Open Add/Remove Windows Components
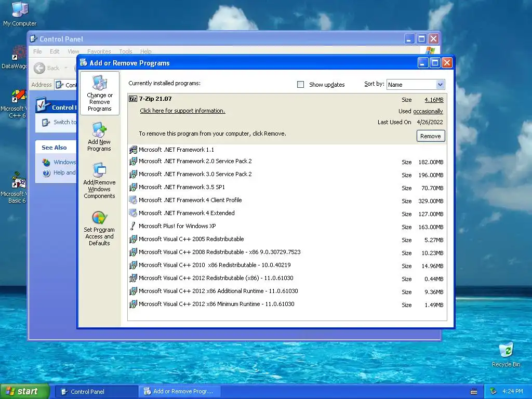 [x=99, y=180]
